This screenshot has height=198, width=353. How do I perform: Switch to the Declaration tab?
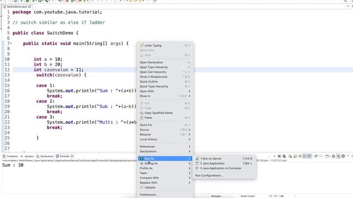pos(45,156)
